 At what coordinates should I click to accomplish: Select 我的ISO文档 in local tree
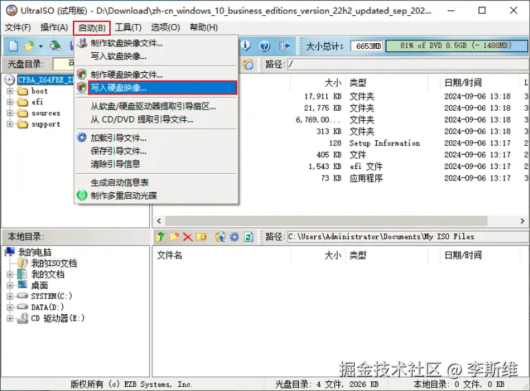tap(54, 263)
